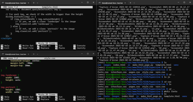Click the transform-origin: center line
Image resolution: width=193 pixels, height=102 pixels.
[25, 61]
